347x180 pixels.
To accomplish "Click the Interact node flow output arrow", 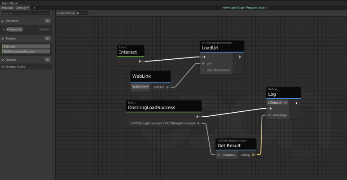I will click(x=140, y=61).
